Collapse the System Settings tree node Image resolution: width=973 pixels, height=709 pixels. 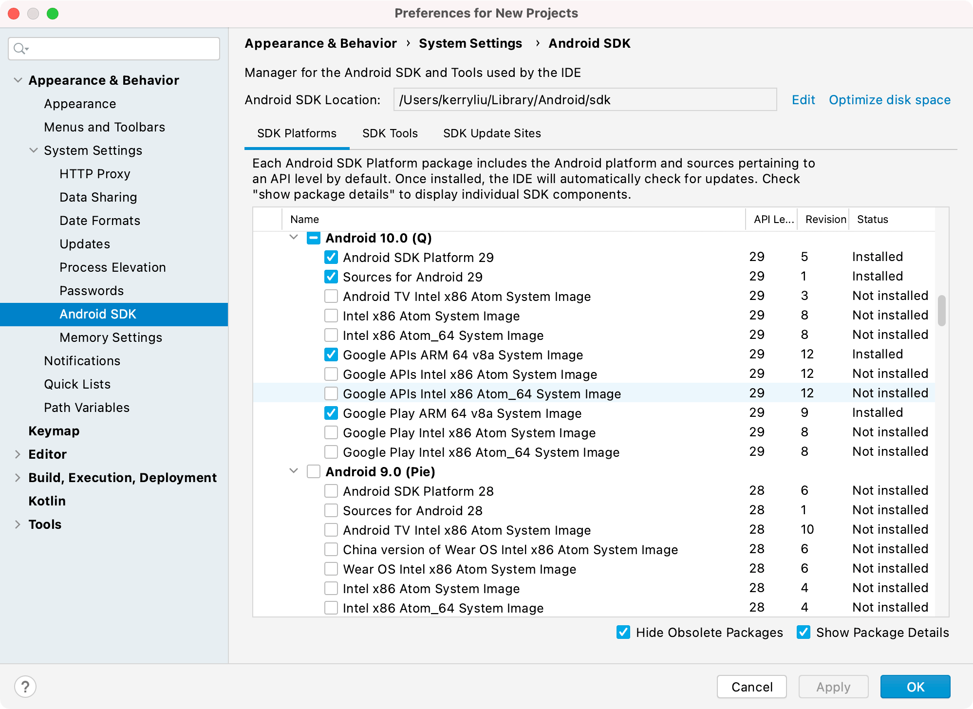[x=33, y=150]
